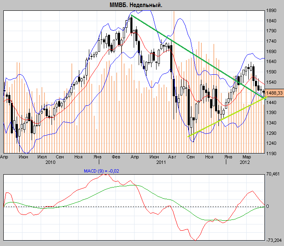Viewport: 284px width, 246px height.
Task: Select the 1640 price axis label
Action: click(271, 61)
